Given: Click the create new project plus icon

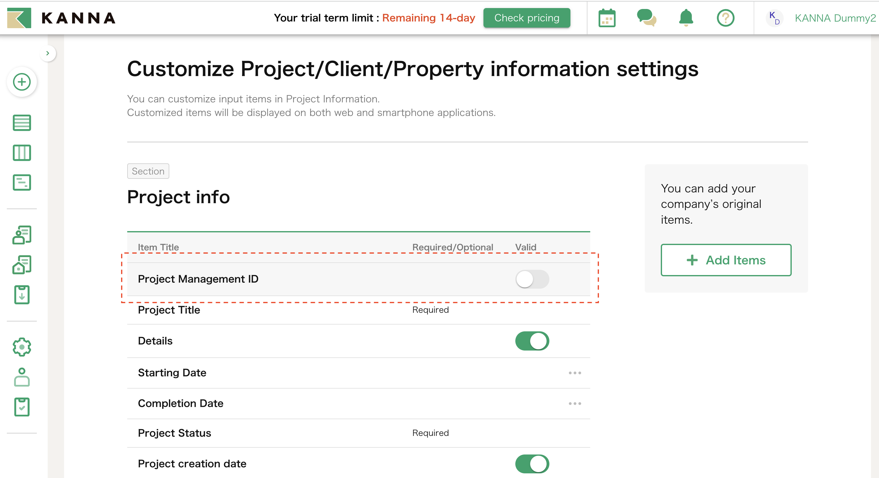Looking at the screenshot, I should pyautogui.click(x=21, y=82).
